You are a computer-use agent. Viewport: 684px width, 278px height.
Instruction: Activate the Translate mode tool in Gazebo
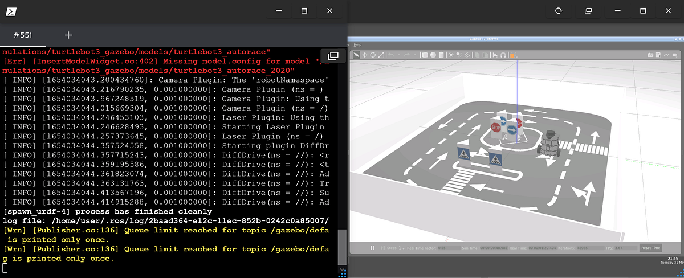(x=365, y=55)
